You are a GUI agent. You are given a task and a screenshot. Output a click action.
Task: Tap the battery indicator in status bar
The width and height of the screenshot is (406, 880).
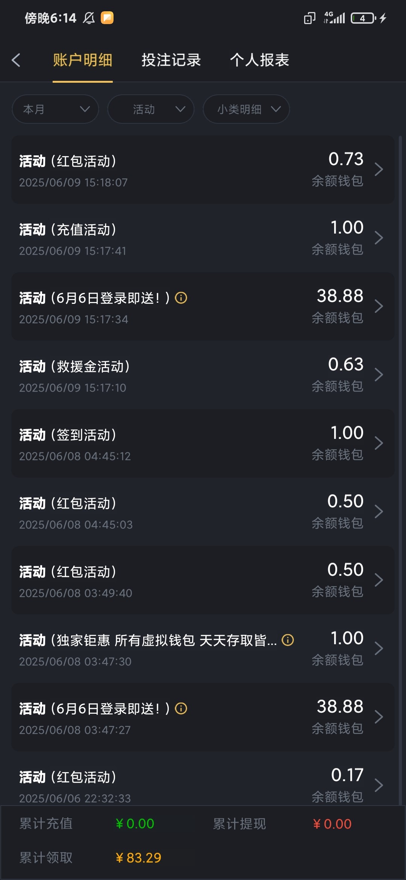[363, 18]
